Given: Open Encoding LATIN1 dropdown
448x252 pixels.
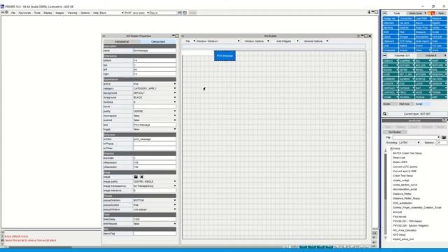Looking at the screenshot, I should [409, 143].
